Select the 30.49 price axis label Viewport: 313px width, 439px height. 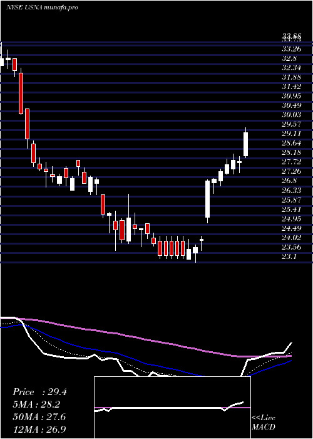tap(292, 105)
